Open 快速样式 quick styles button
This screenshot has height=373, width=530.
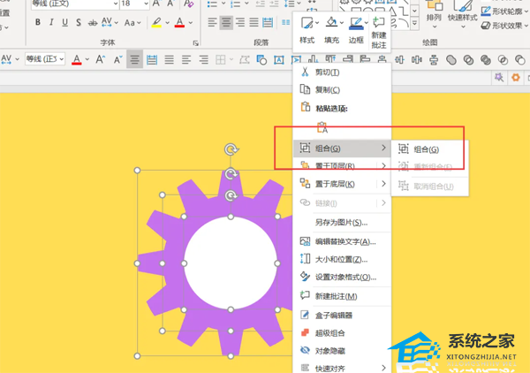tap(462, 13)
